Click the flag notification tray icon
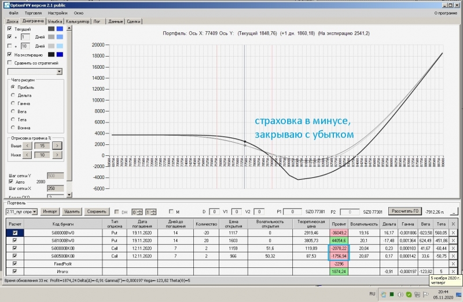 pos(426,294)
